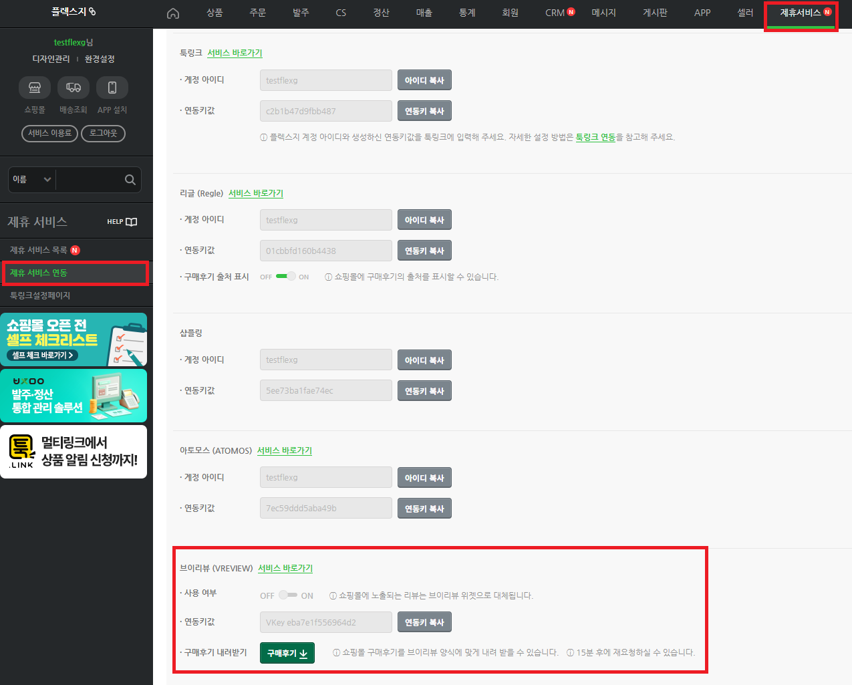The image size is (852, 685).
Task: Open 톡링크설정페이지 in sidebar
Action: [x=40, y=295]
